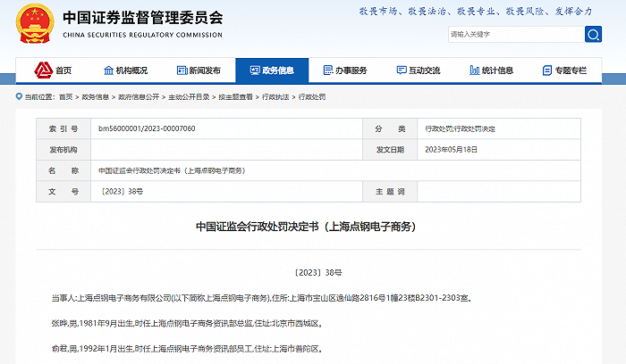Go to 政府信息公开 in the breadcrumb
Viewport: 626px width, 364px height.
click(139, 96)
